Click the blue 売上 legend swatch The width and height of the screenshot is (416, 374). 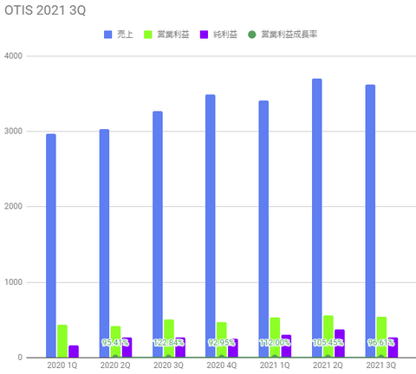(x=108, y=35)
